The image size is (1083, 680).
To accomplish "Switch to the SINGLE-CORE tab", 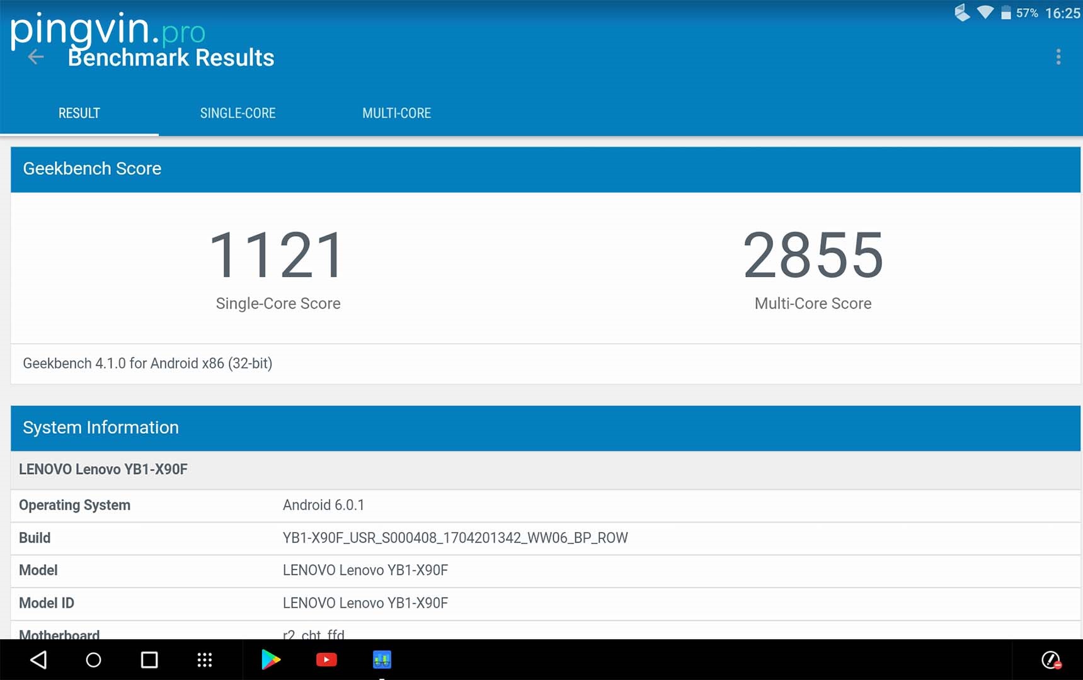I will pos(238,113).
